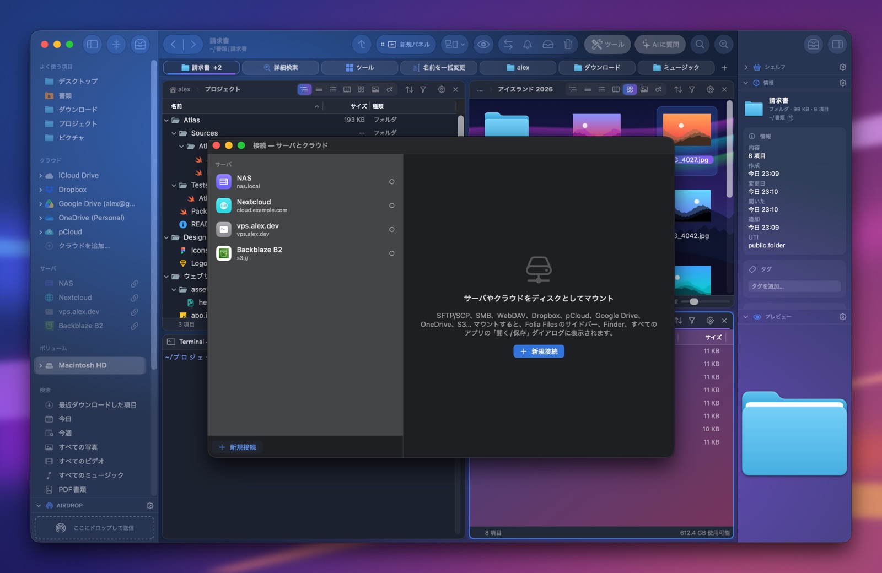Click the blue 新規接続 button
This screenshot has height=573, width=882.
[539, 352]
